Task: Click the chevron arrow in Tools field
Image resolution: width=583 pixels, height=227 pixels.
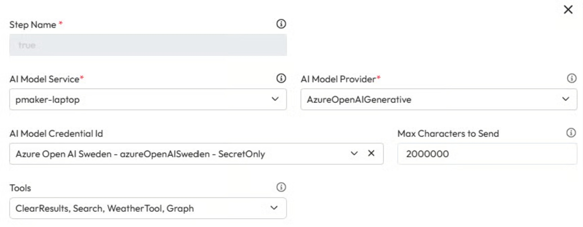Action: coord(274,208)
